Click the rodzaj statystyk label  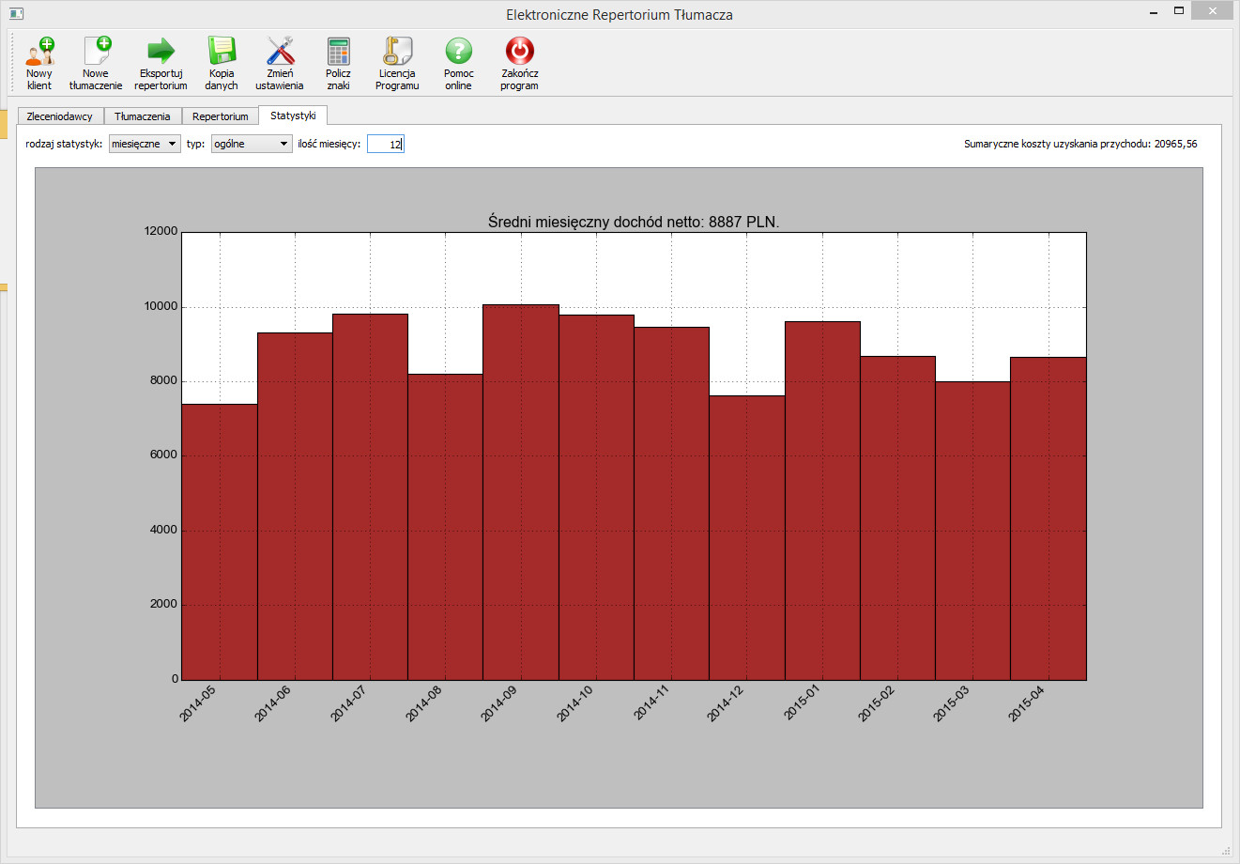click(64, 144)
